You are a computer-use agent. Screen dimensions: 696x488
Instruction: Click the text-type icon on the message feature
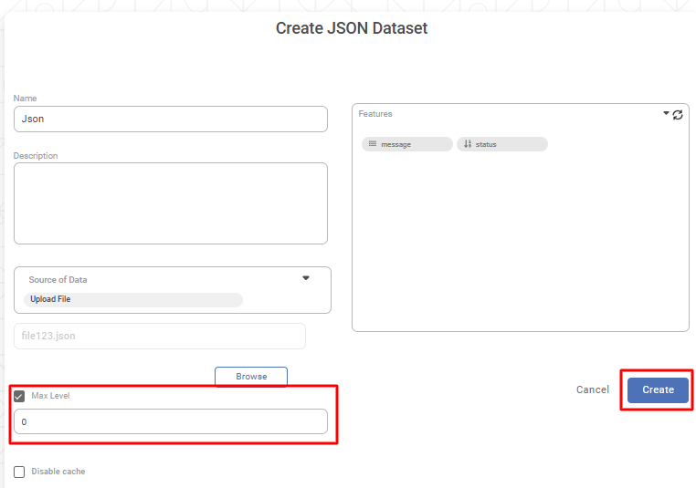tap(373, 144)
